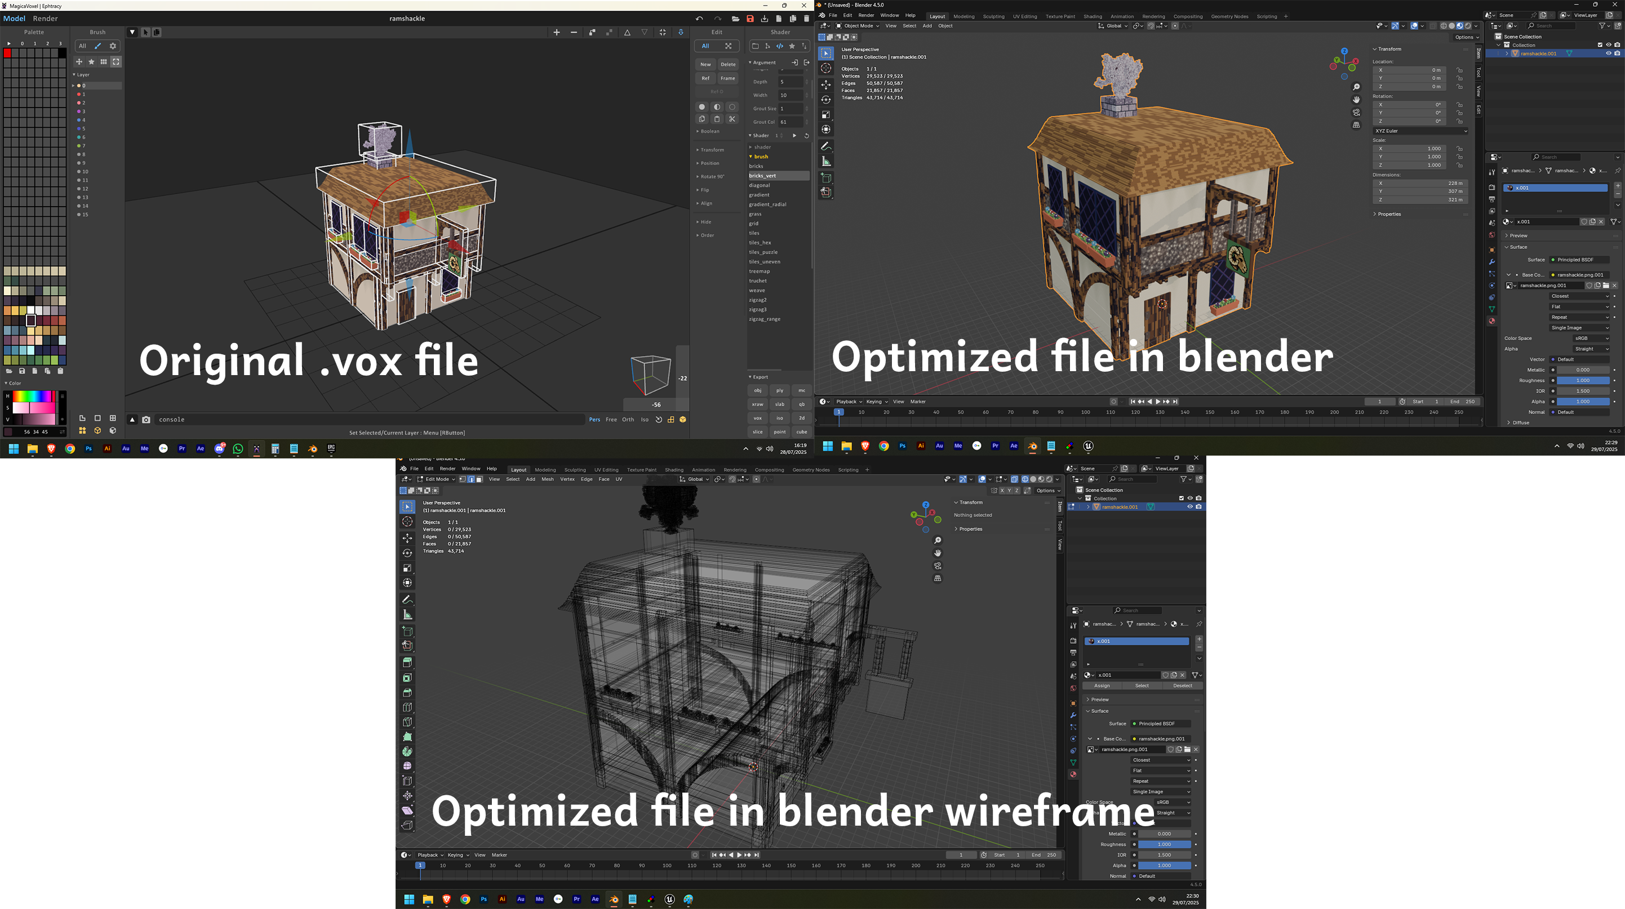
Task: Select the Knife tool in wireframe Blender window
Action: tap(407, 723)
